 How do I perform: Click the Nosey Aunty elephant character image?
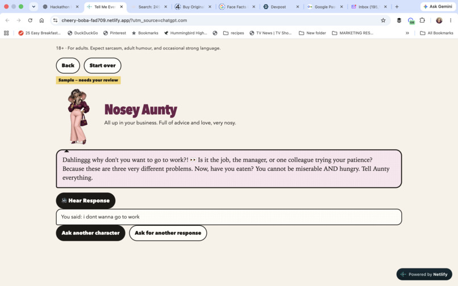pyautogui.click(x=78, y=116)
